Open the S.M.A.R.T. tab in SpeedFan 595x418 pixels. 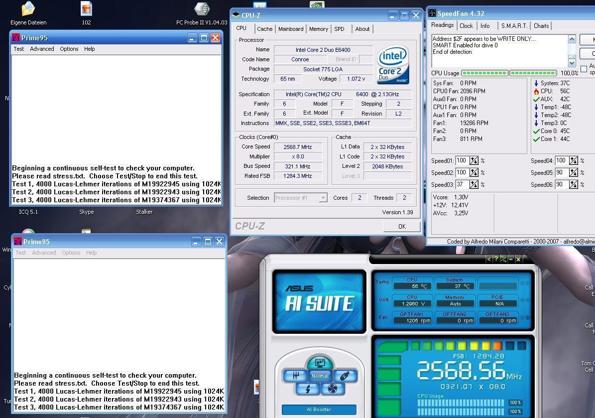[514, 26]
